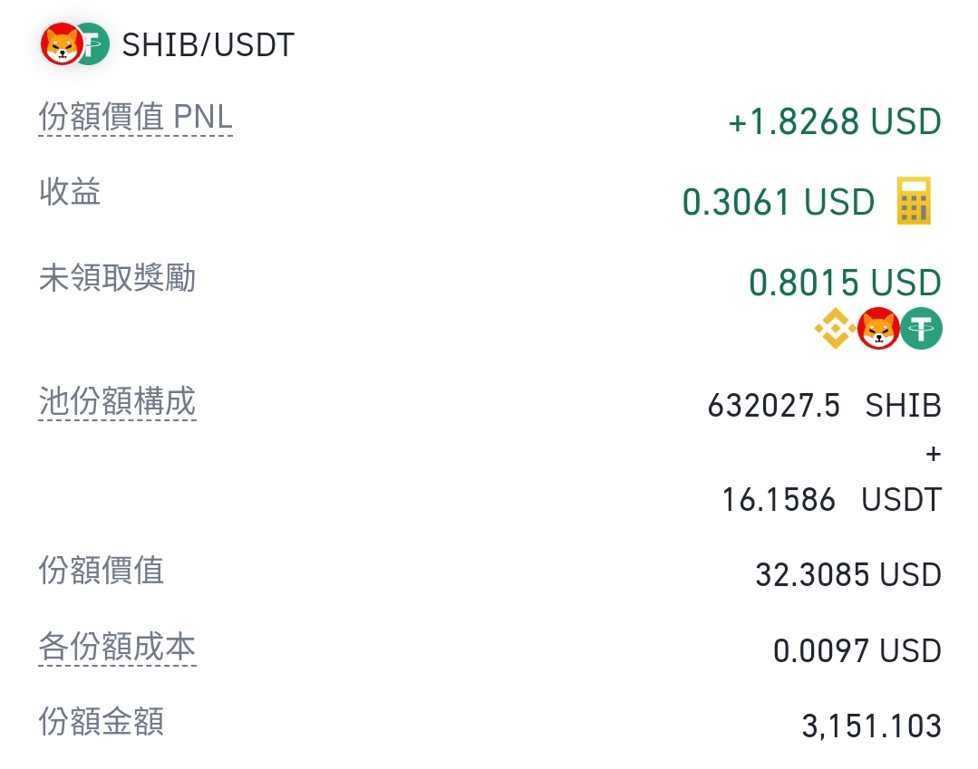
Task: Tap the +1.8268 USD PNL value
Action: pyautogui.click(x=835, y=120)
